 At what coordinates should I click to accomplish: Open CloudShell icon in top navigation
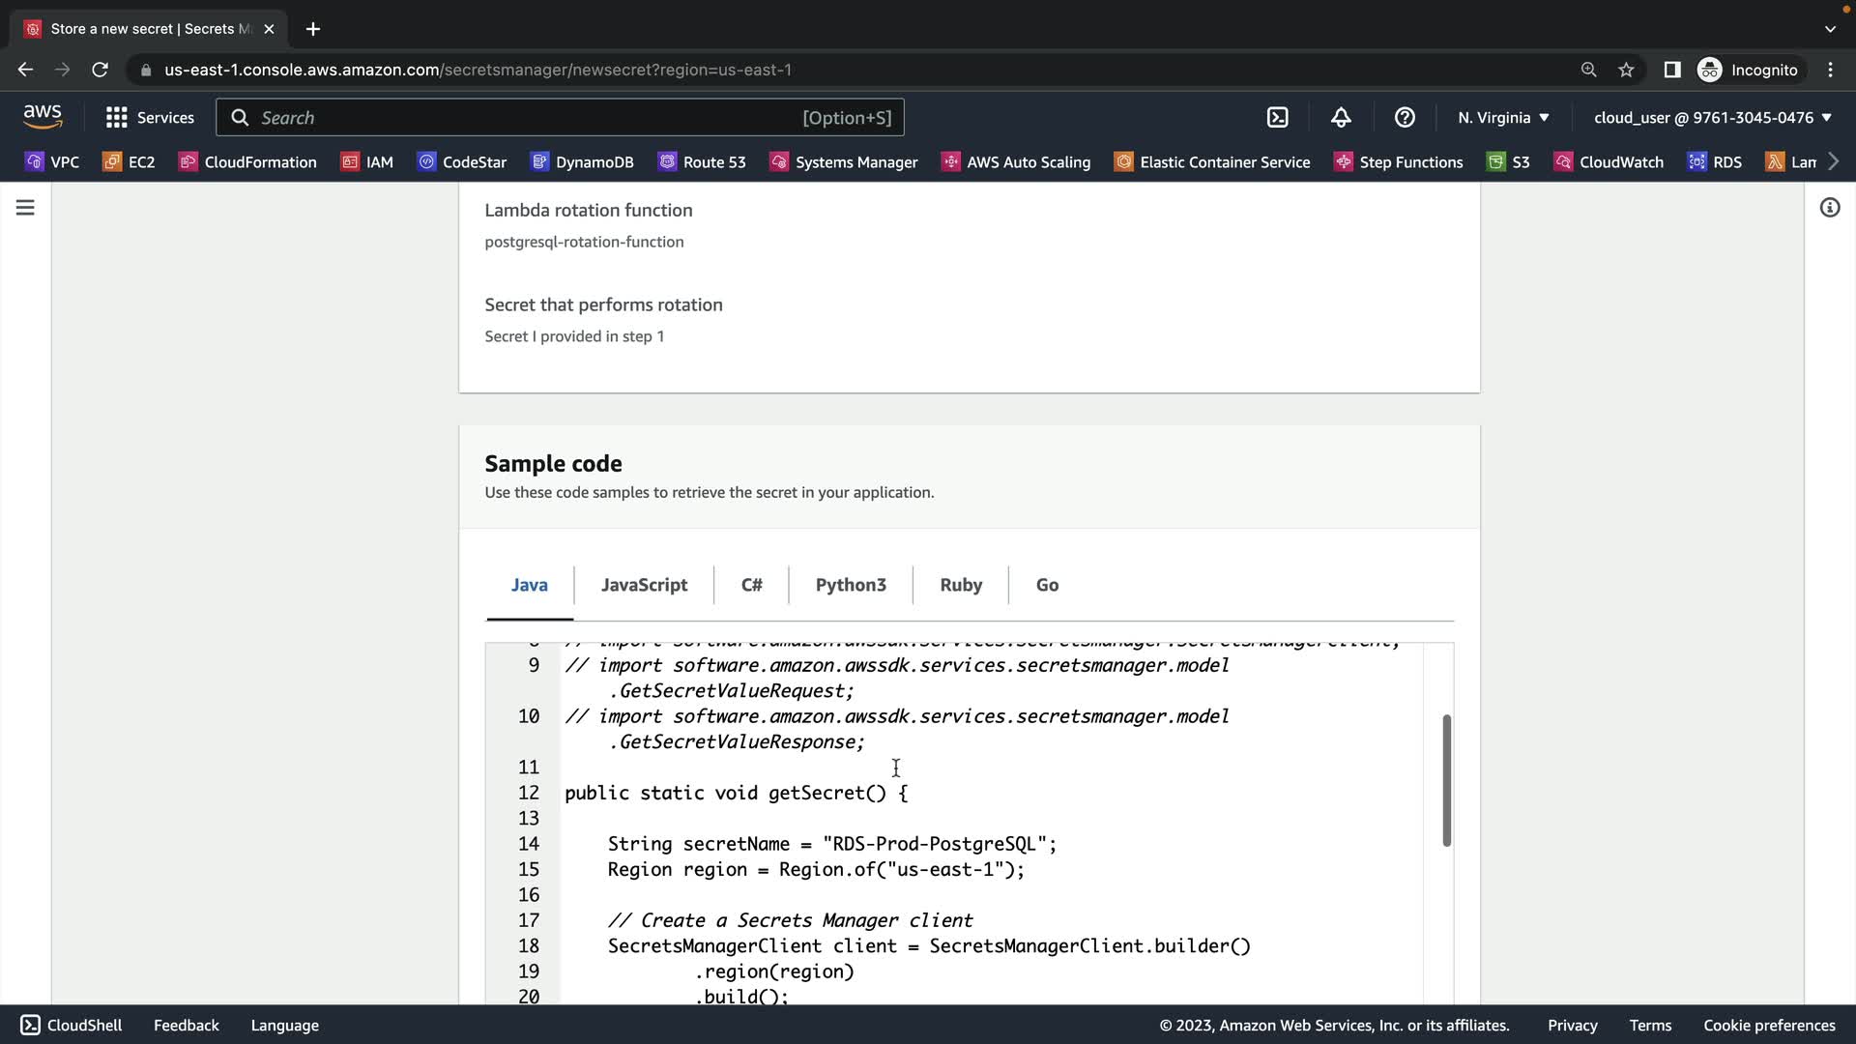pos(1277,118)
